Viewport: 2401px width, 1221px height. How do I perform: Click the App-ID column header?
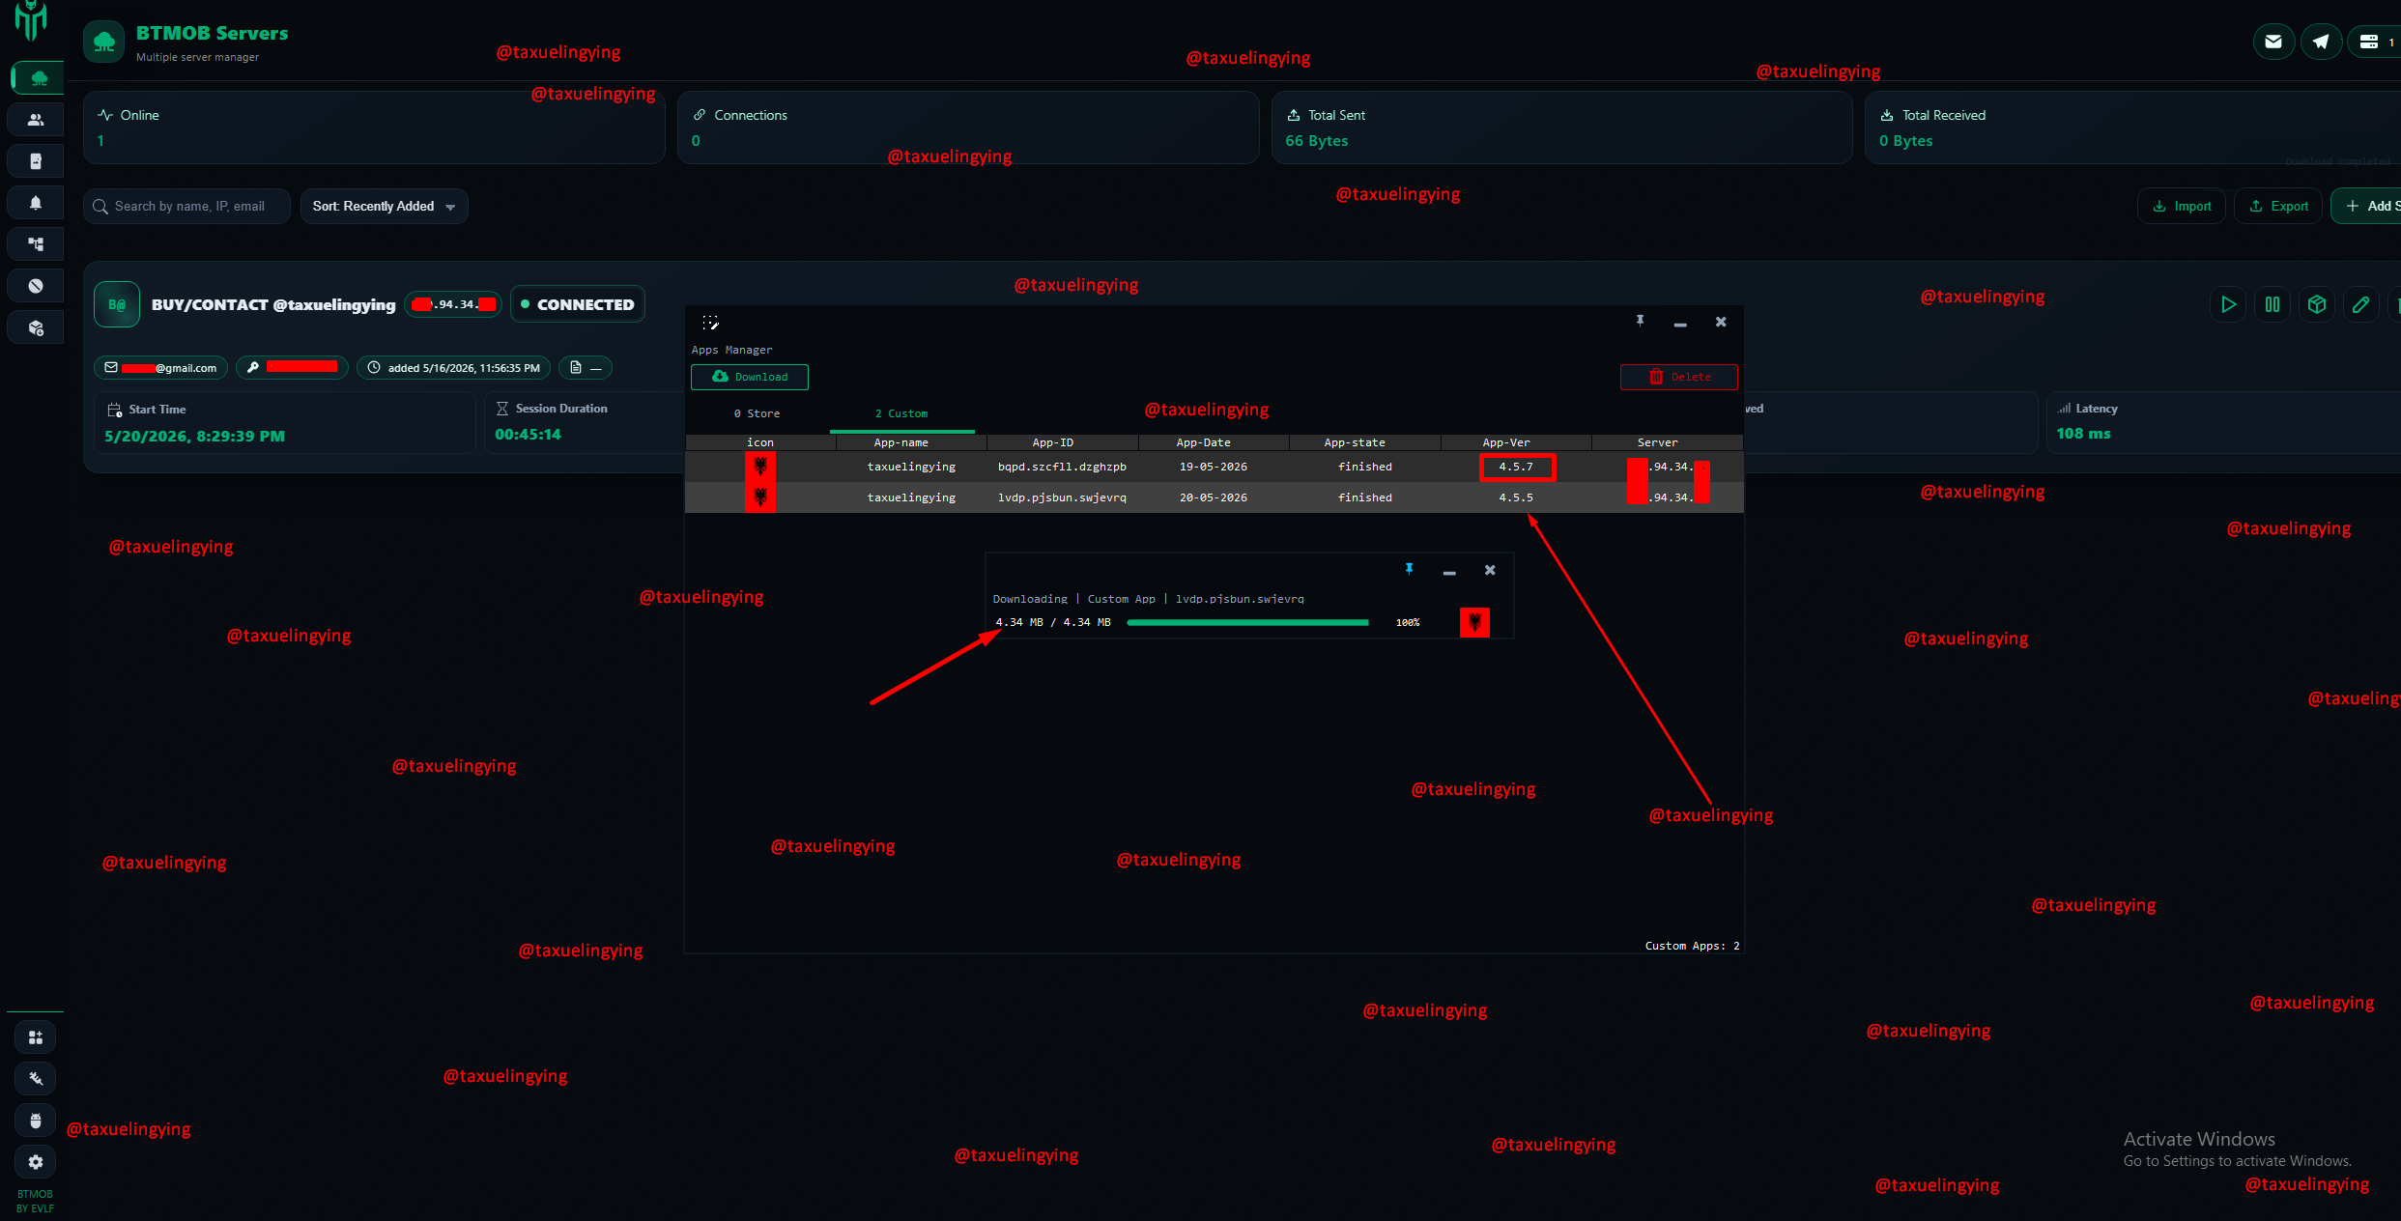1062,442
